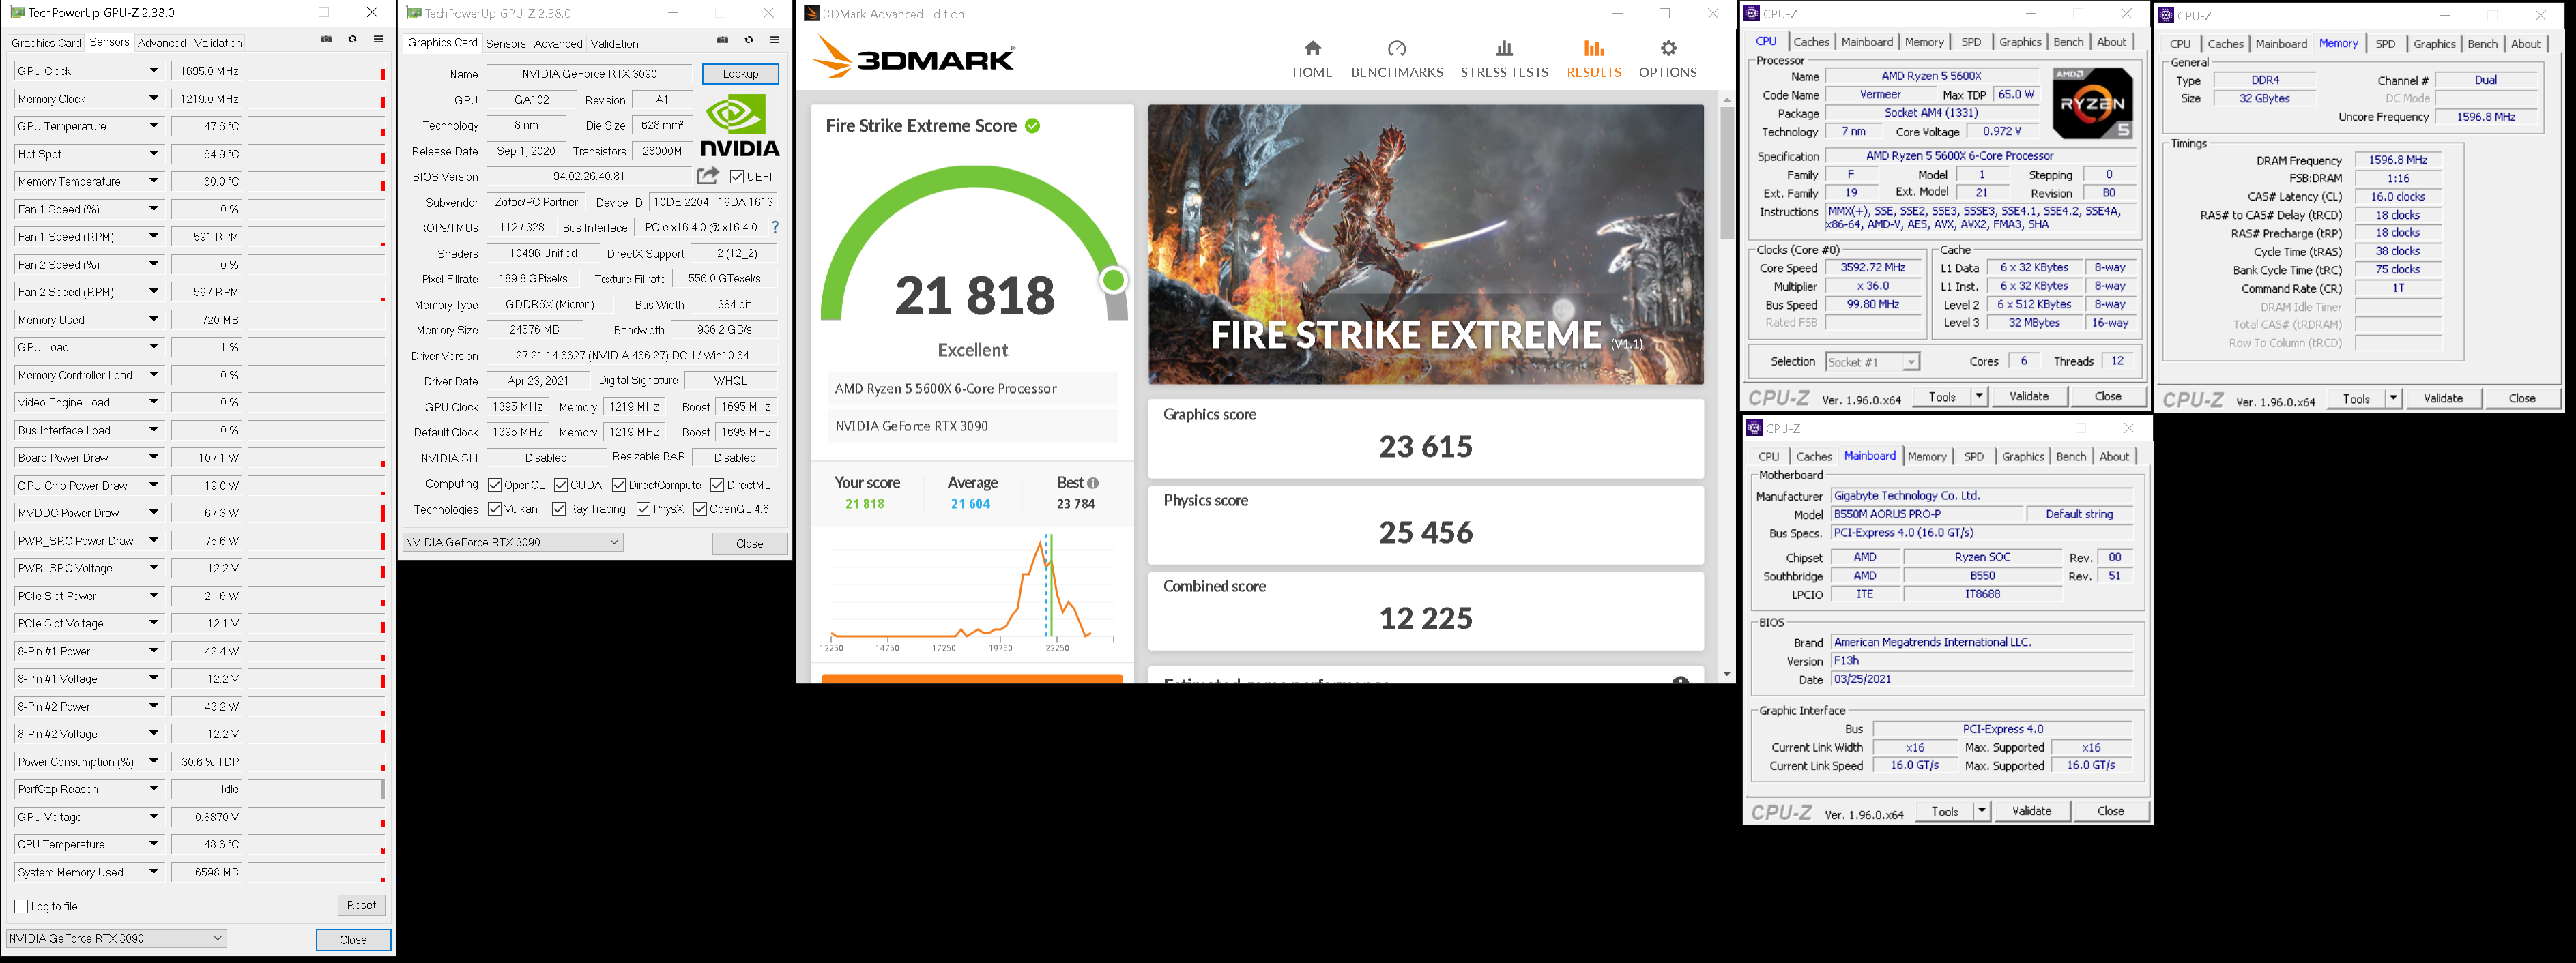Open the Hot Spot sensor dropdown
The width and height of the screenshot is (2576, 963).
154,154
